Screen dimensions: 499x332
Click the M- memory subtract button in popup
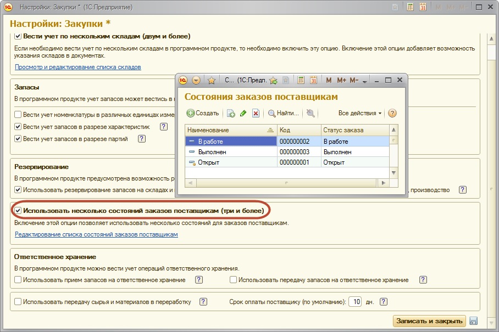[354, 80]
